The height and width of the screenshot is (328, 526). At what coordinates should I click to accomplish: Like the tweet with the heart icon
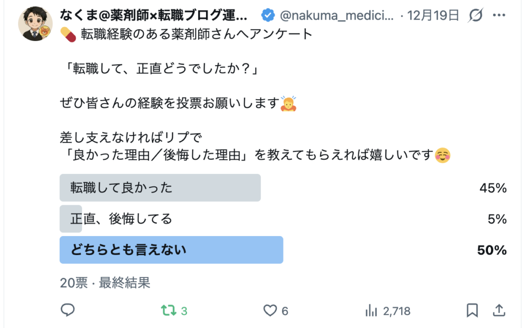(270, 310)
